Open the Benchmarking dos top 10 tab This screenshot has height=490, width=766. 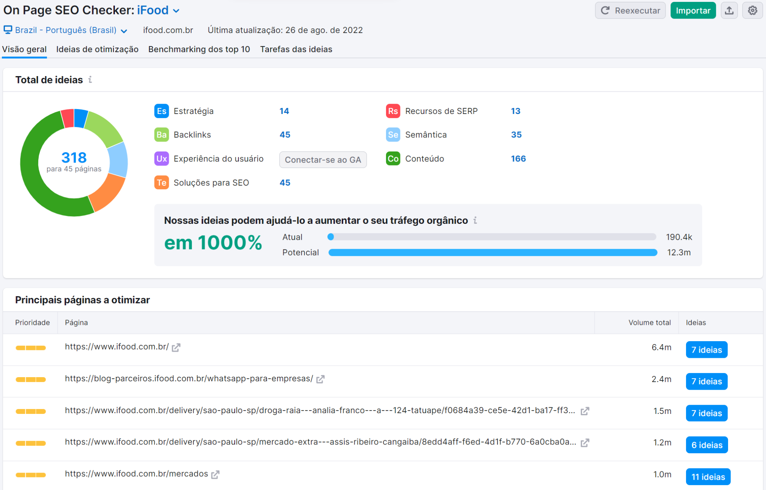click(199, 49)
